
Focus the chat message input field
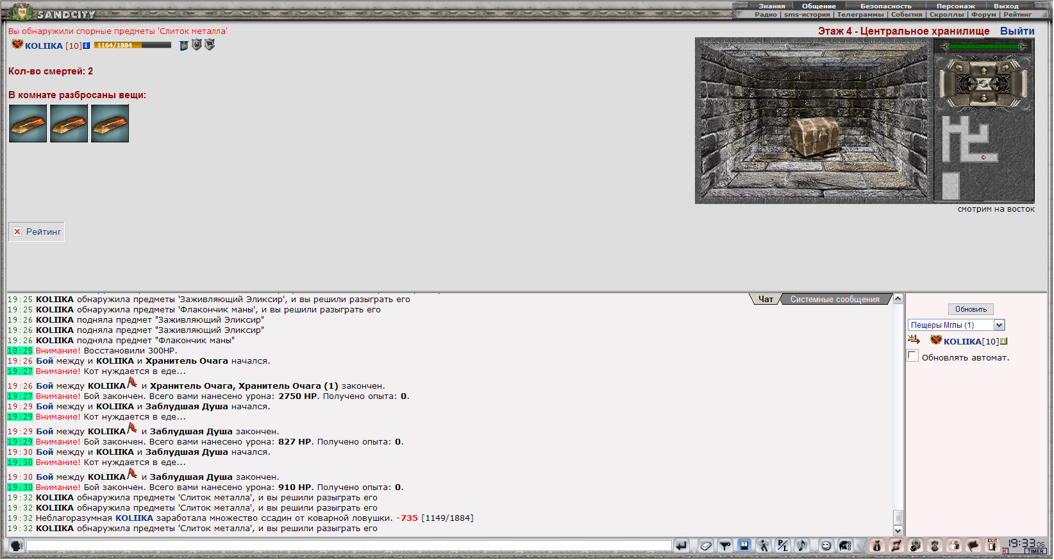tap(349, 546)
